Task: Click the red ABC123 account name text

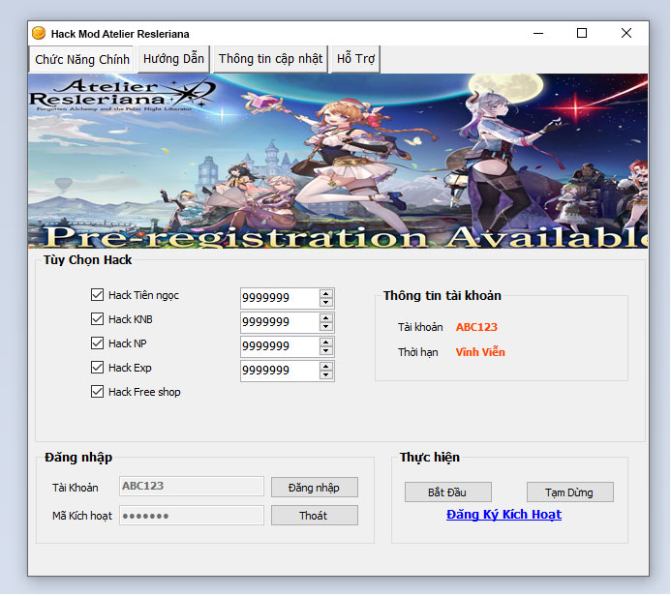Action: pyautogui.click(x=476, y=327)
